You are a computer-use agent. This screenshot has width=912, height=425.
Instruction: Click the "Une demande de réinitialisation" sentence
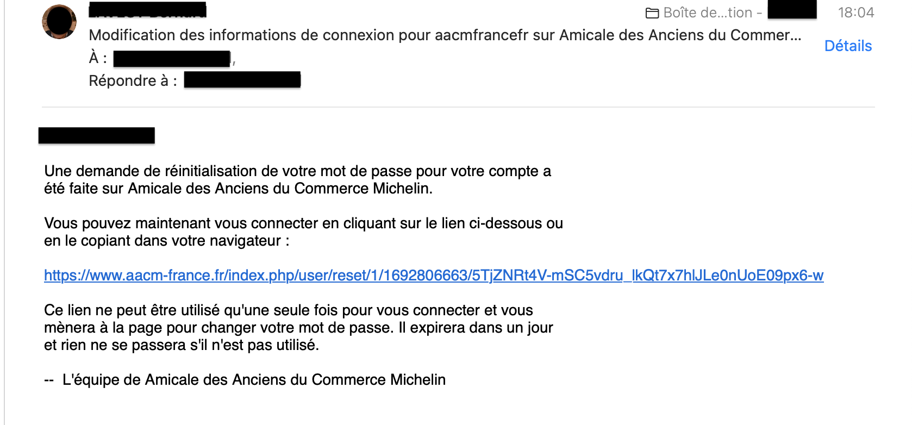297,180
